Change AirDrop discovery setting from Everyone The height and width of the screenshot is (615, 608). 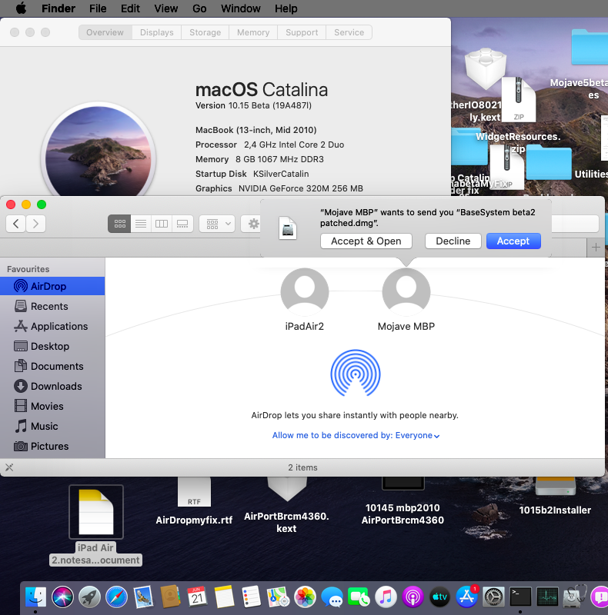coord(356,435)
